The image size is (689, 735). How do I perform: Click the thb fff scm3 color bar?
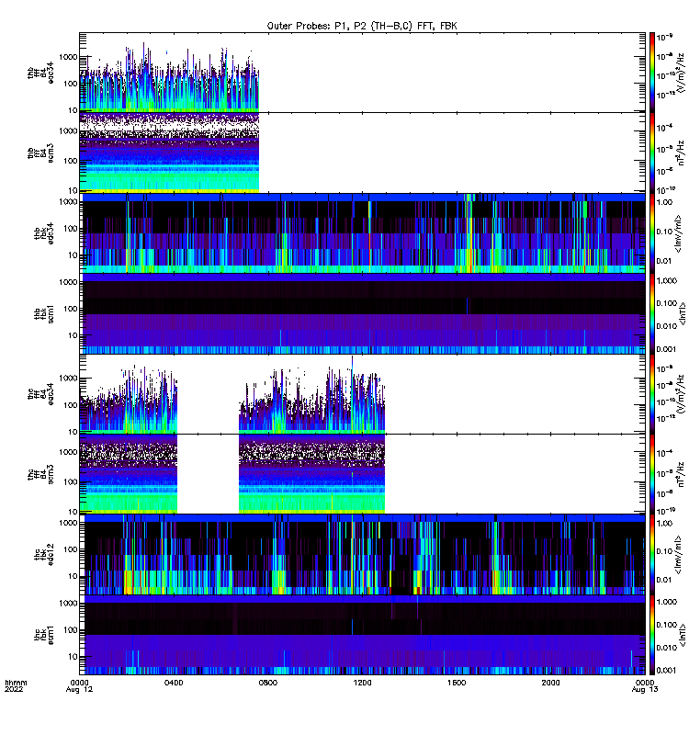tap(652, 153)
